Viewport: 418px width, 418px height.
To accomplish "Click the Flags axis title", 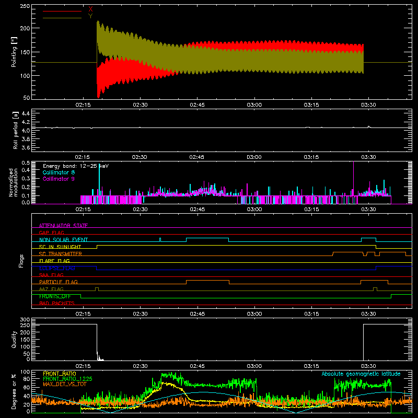I will tap(21, 261).
